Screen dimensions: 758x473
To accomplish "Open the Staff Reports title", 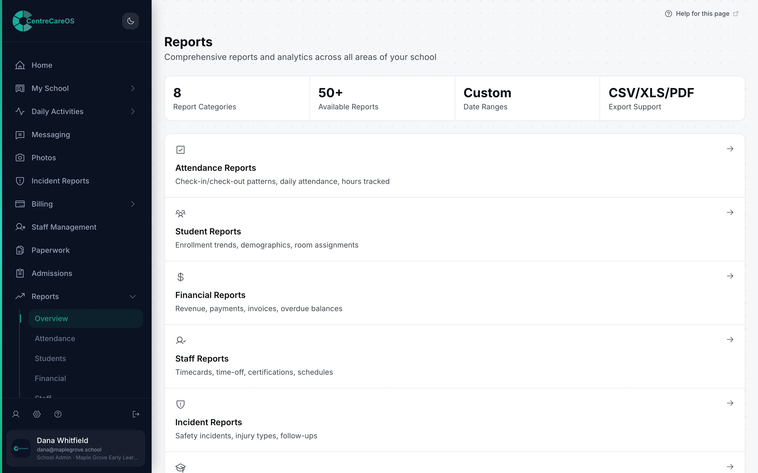I will 202,358.
